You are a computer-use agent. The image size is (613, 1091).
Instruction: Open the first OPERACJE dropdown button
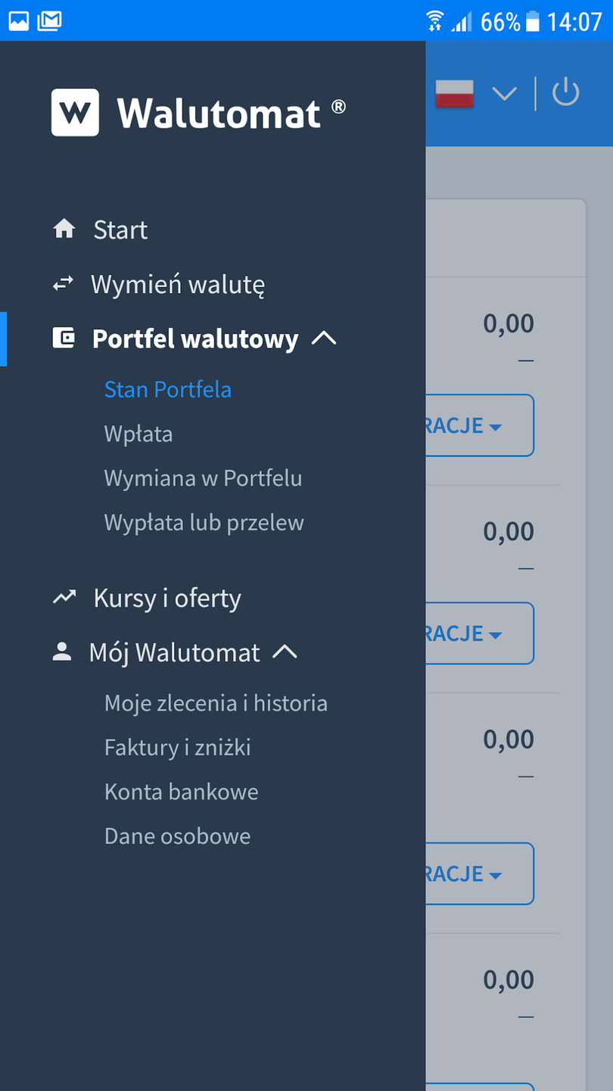click(x=480, y=426)
